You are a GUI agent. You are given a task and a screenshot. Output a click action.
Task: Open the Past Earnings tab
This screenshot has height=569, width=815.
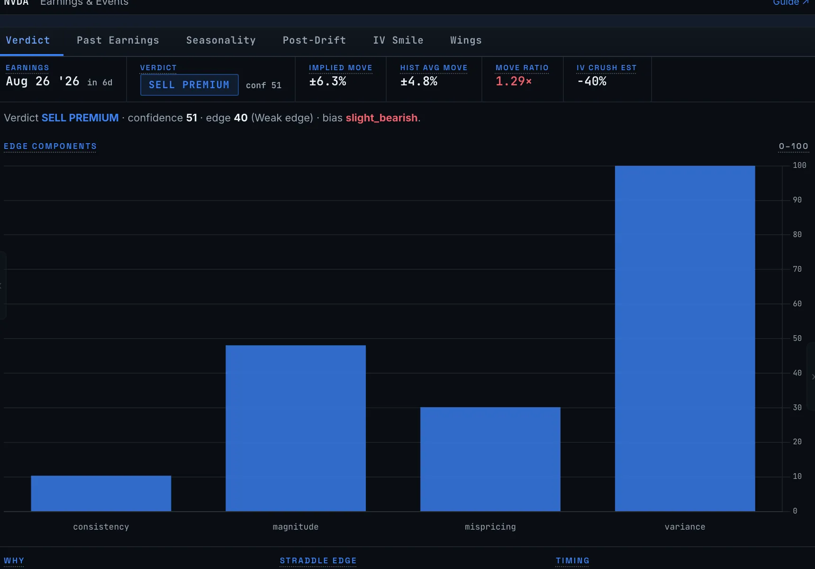pyautogui.click(x=118, y=40)
